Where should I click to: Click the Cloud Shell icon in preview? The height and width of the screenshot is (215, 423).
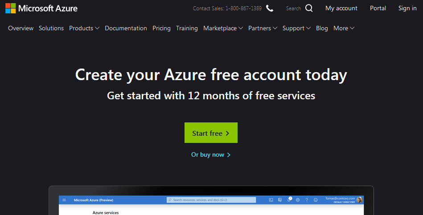pyautogui.click(x=271, y=200)
